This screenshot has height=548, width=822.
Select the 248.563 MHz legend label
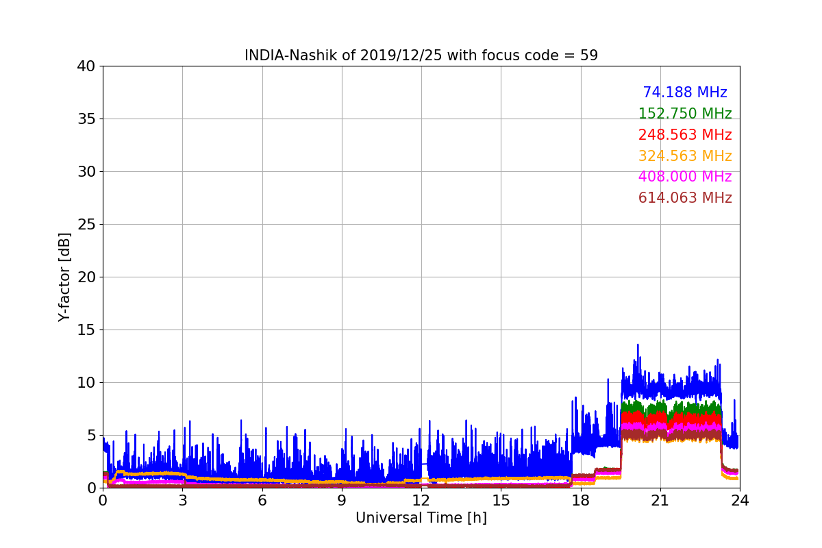pyautogui.click(x=685, y=135)
